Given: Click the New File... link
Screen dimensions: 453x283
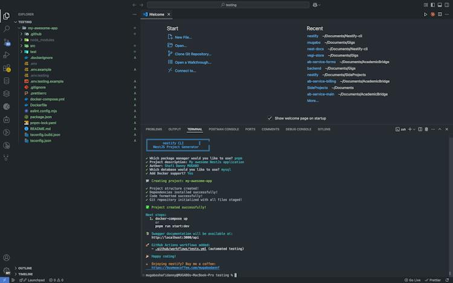Looking at the screenshot, I should (x=183, y=37).
